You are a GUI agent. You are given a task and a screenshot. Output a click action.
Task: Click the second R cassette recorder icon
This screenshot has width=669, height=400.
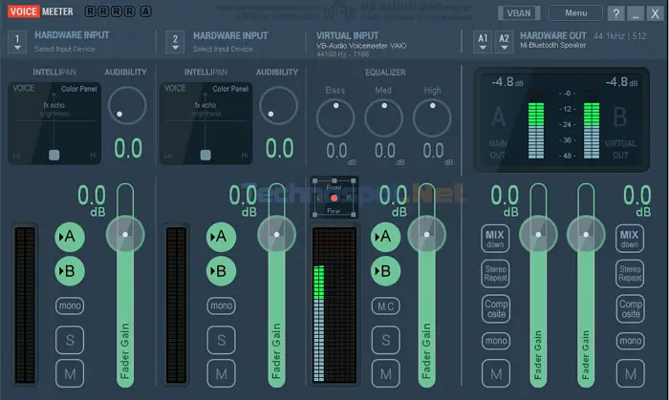pos(103,11)
